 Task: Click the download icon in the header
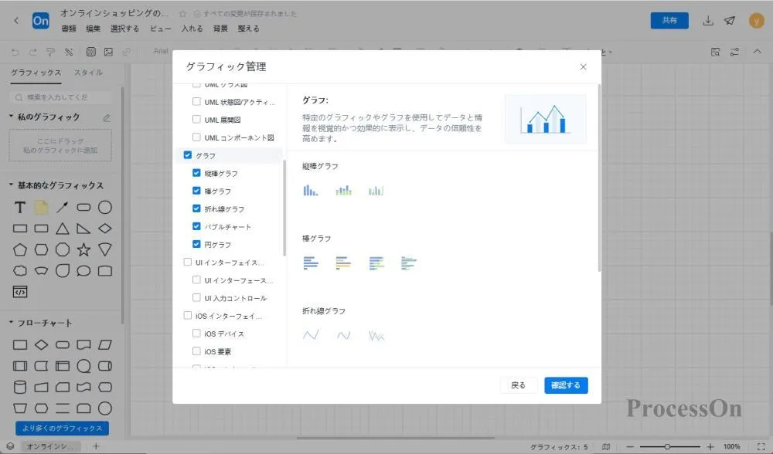click(707, 21)
